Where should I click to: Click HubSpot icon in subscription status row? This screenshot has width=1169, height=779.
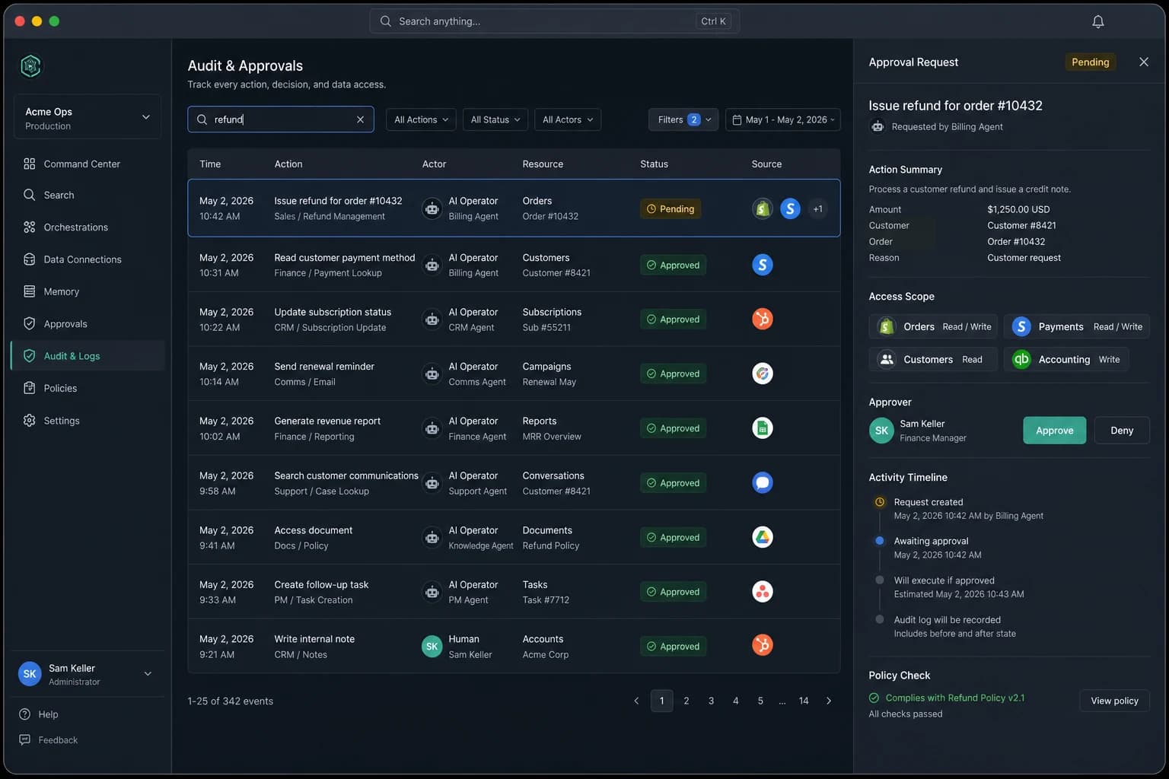(x=763, y=319)
